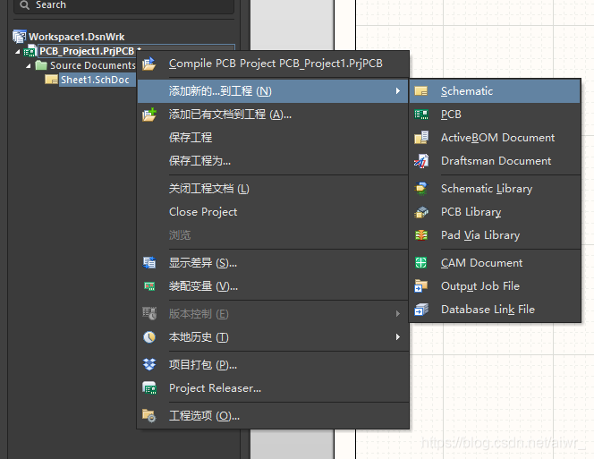The width and height of the screenshot is (594, 459).
Task: Click the Workspace1.DsnWrk workspace icon
Action: point(20,37)
